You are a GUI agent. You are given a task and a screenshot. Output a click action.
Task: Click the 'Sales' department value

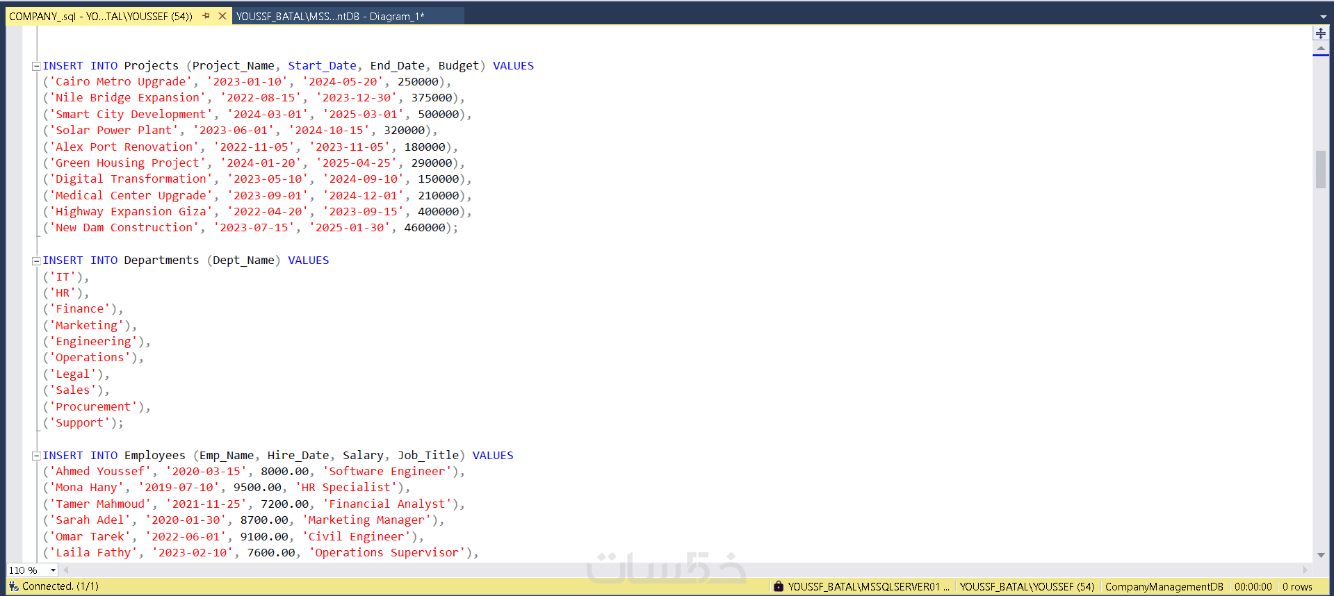[x=73, y=390]
